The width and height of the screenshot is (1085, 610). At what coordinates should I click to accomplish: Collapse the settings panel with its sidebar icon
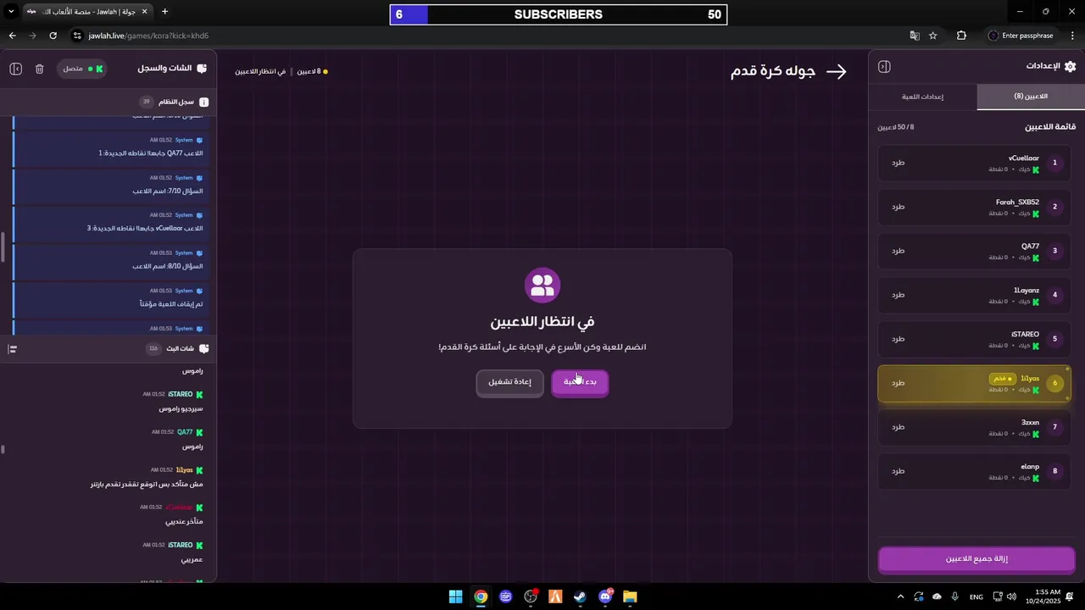884,67
